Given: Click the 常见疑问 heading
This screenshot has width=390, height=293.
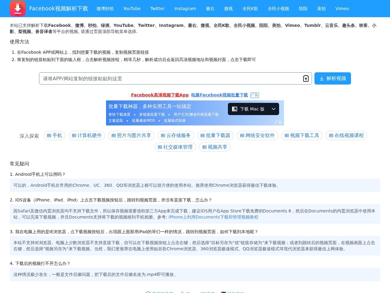Looking at the screenshot, I should click(x=19, y=164).
